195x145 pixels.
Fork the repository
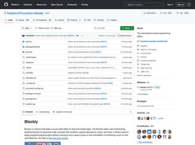click(166, 13)
